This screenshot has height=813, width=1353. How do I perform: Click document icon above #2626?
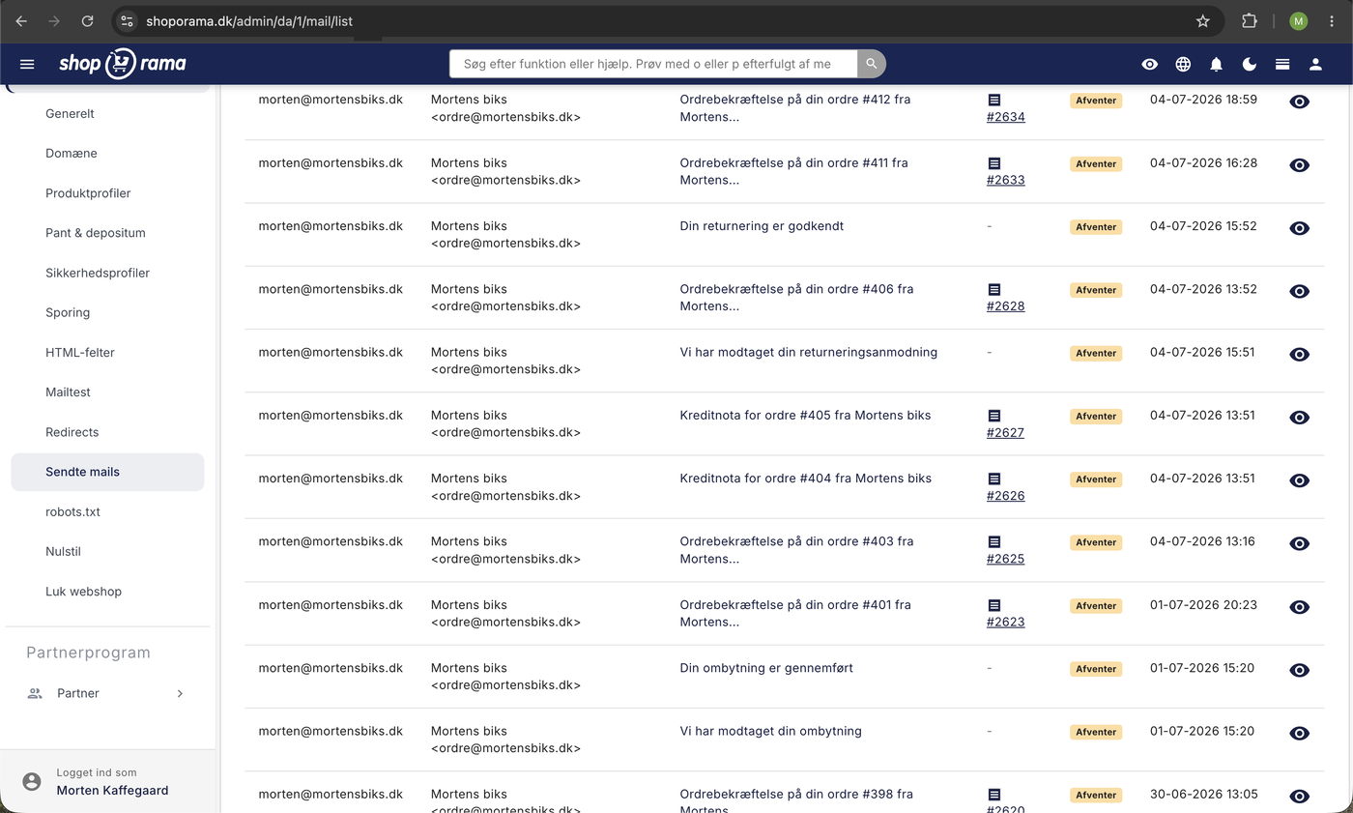click(994, 479)
